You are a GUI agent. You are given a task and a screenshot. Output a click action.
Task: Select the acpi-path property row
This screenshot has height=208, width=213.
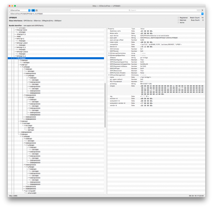[x=156, y=38]
